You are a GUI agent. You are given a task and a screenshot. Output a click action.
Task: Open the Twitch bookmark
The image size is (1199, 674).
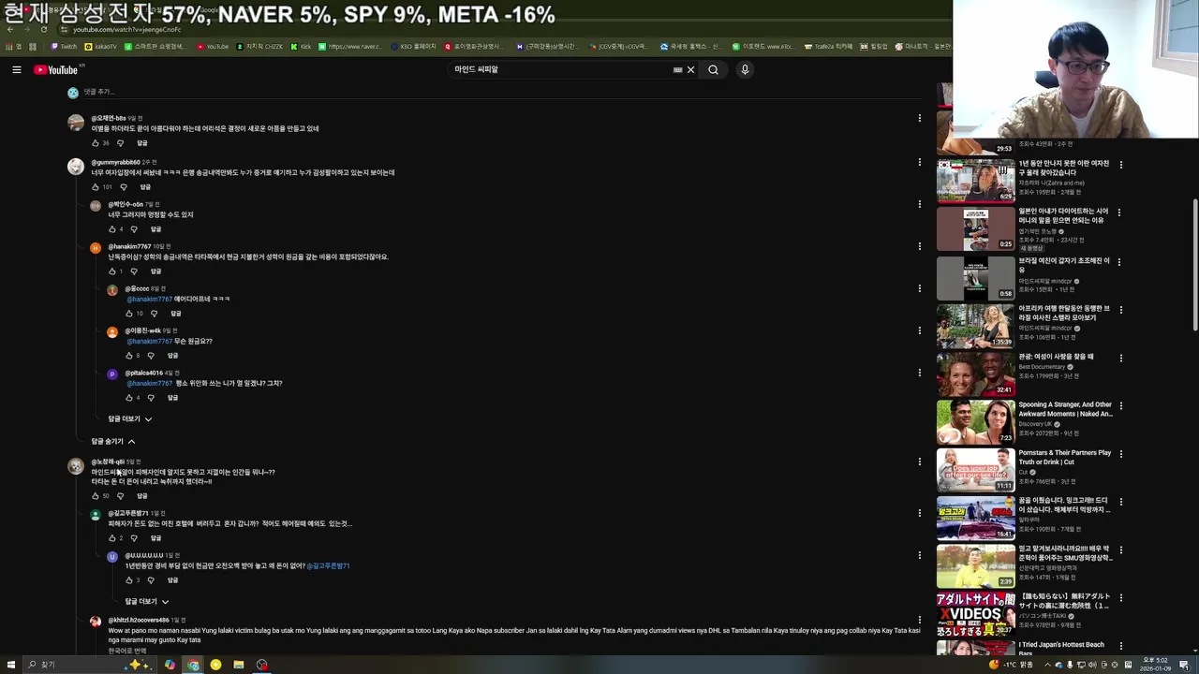[x=64, y=46]
